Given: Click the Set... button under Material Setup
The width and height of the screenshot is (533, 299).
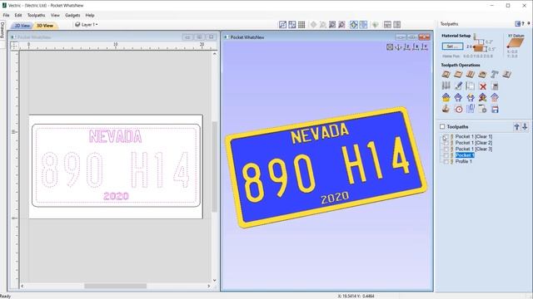Looking at the screenshot, I should 452,47.
